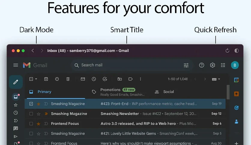Image resolution: width=251 pixels, height=145 pixels.
Task: Go forward with the title bar arrow
Action: pos(42,51)
